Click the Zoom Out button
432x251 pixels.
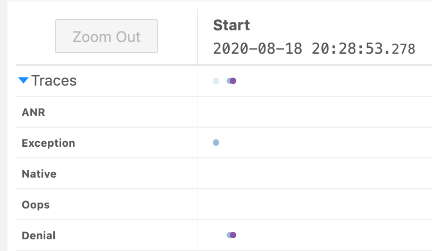coord(106,37)
